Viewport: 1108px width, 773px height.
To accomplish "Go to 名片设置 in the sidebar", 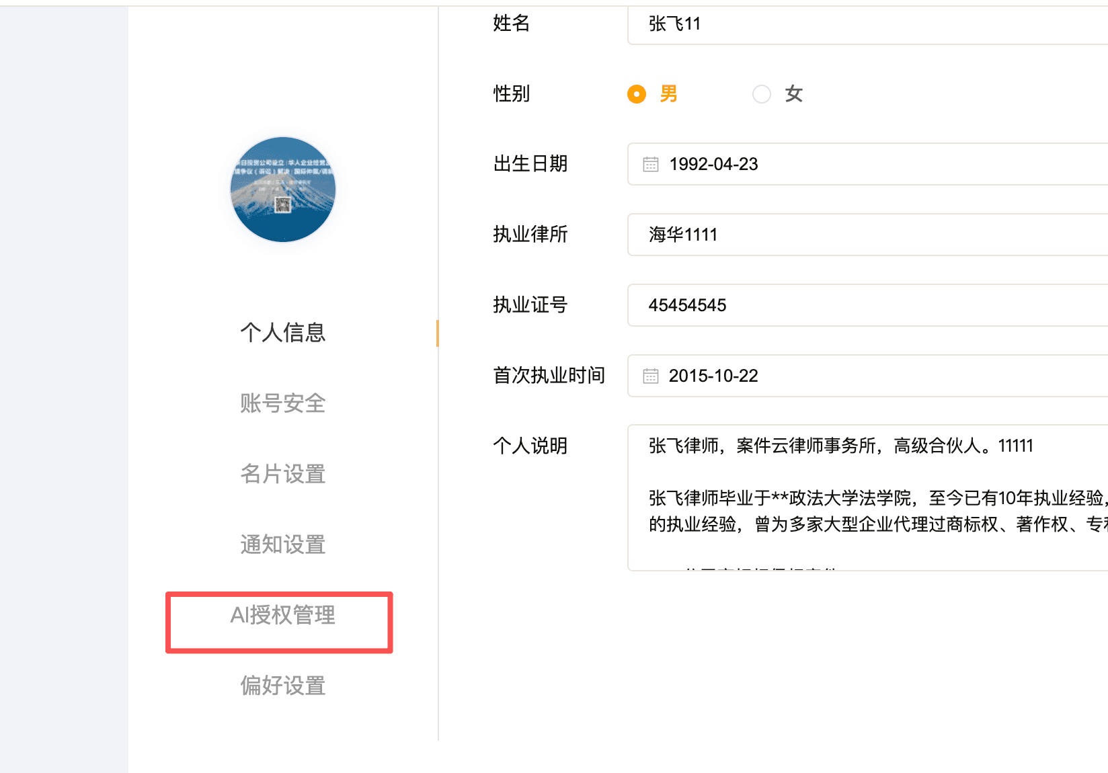I will pyautogui.click(x=283, y=474).
